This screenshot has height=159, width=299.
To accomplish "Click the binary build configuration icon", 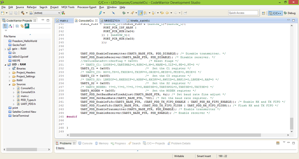I will (31, 13).
